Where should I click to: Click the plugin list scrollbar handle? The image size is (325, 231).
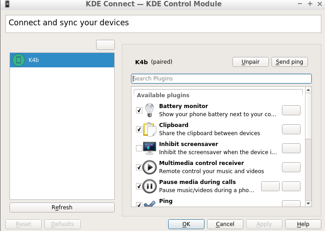[308, 116]
